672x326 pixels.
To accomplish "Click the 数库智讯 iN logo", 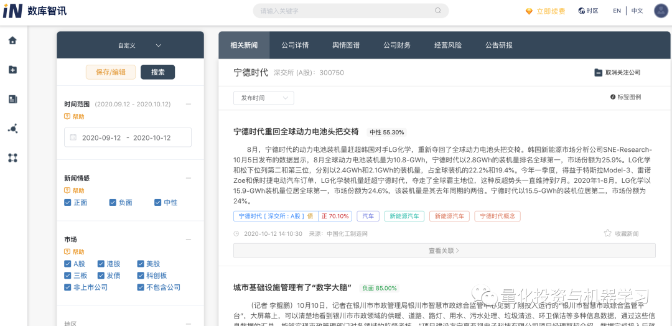I will tap(35, 11).
